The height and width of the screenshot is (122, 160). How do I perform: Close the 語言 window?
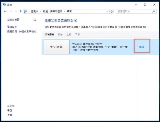coord(154,5)
